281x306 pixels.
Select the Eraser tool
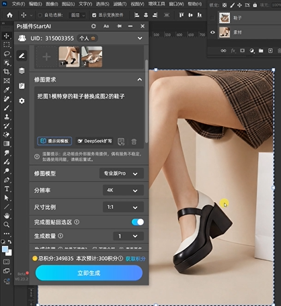[7, 135]
